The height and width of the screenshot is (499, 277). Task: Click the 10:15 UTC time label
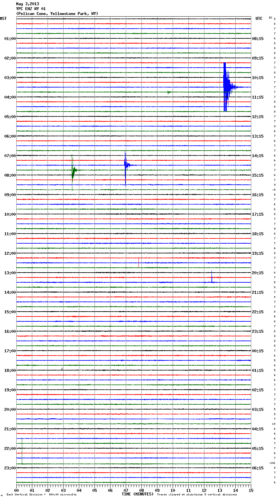(x=258, y=78)
